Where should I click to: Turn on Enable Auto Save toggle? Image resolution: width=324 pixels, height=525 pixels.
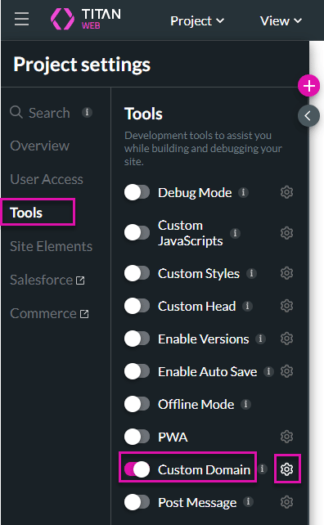137,371
